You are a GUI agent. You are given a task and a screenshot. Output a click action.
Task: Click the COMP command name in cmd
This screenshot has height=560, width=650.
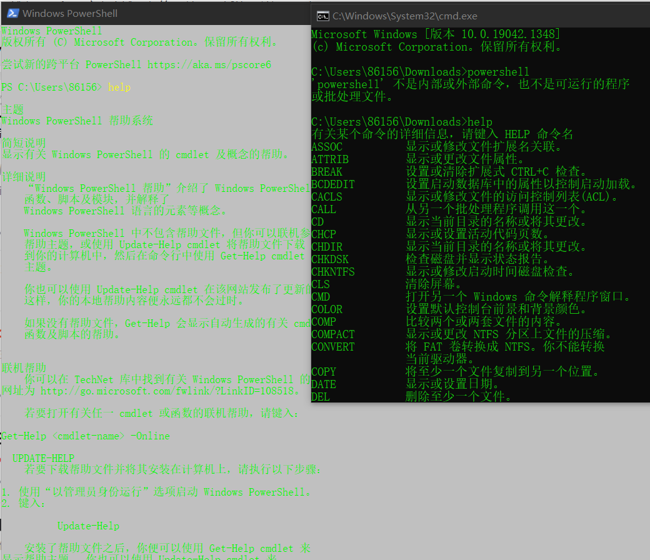324,322
